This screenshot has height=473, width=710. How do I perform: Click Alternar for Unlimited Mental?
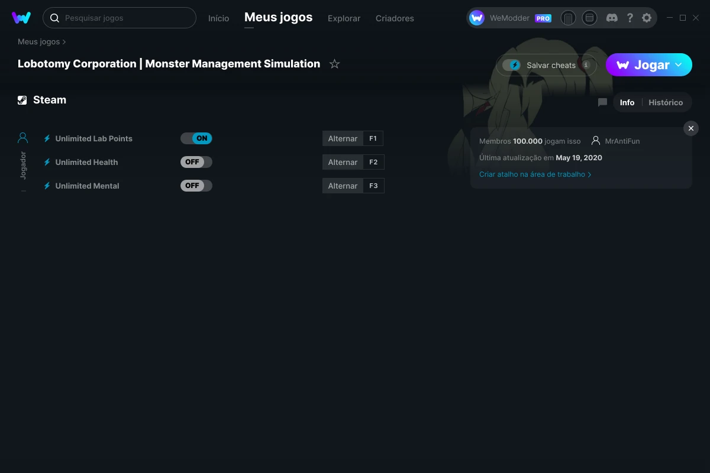tap(343, 186)
